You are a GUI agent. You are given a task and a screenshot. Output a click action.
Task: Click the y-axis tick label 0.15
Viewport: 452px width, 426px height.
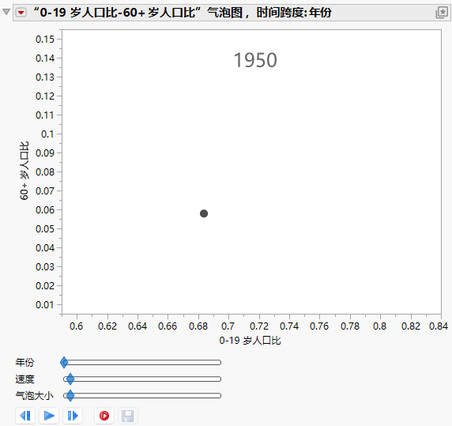pyautogui.click(x=45, y=40)
